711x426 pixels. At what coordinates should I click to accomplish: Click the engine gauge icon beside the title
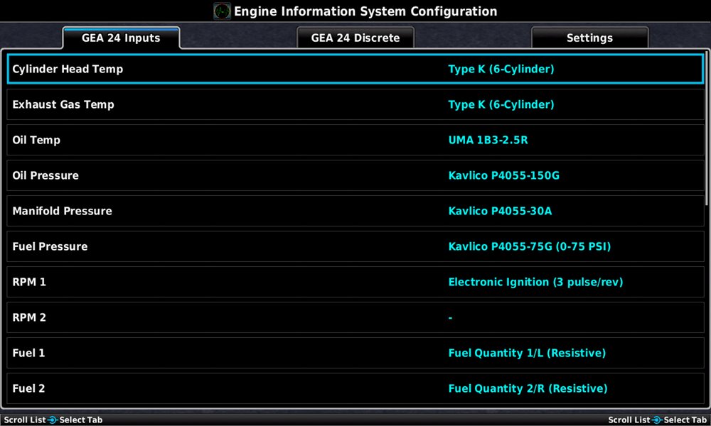pos(222,11)
